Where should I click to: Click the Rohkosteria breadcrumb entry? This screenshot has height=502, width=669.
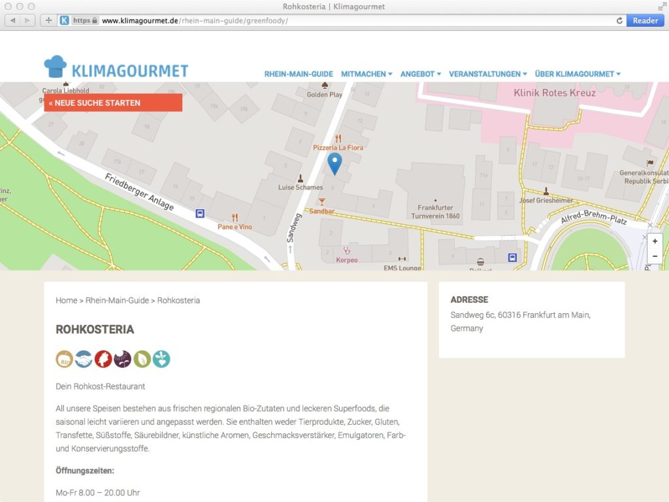(178, 300)
